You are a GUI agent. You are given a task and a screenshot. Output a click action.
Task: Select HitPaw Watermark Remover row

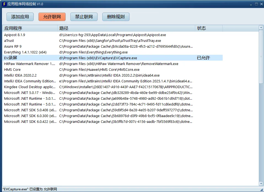point(113,64)
